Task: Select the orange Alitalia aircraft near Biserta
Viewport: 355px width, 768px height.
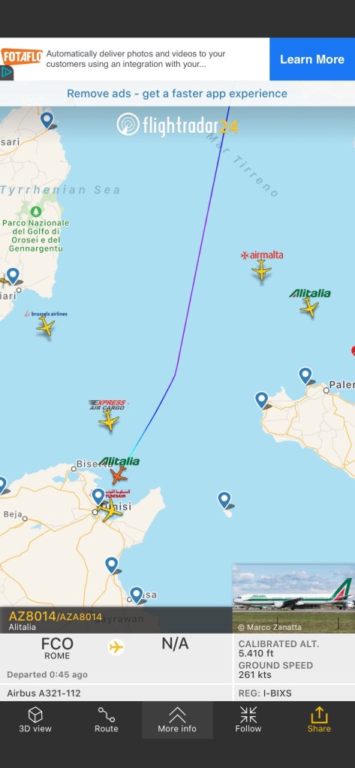Action: coord(118,475)
